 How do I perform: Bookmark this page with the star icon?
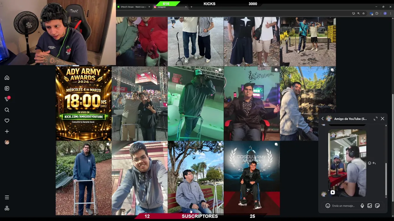point(364,14)
